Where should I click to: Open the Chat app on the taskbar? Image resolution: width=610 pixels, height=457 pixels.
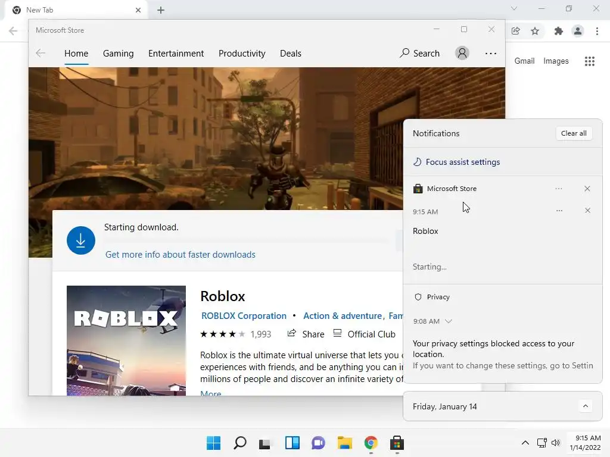click(x=318, y=443)
